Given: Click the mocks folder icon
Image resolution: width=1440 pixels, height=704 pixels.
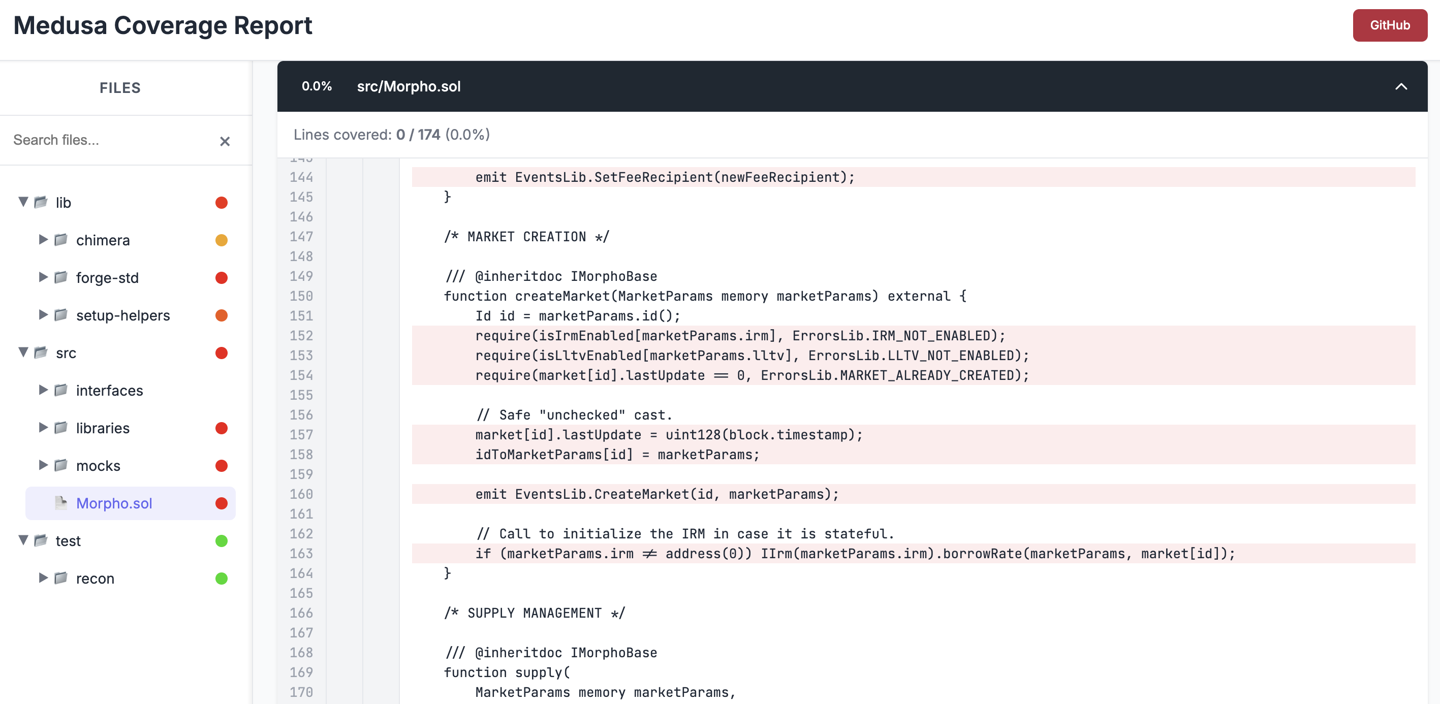Looking at the screenshot, I should [61, 465].
